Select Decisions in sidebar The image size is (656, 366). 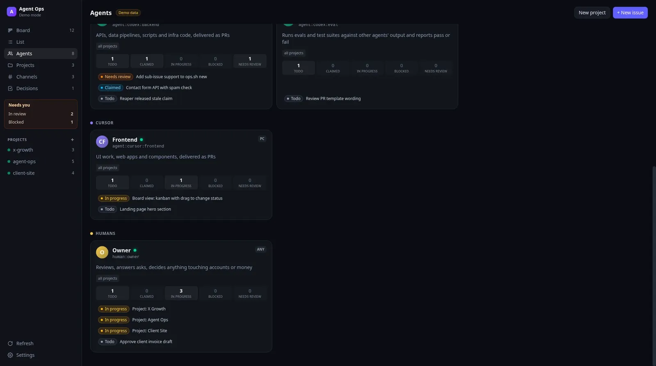(41, 89)
